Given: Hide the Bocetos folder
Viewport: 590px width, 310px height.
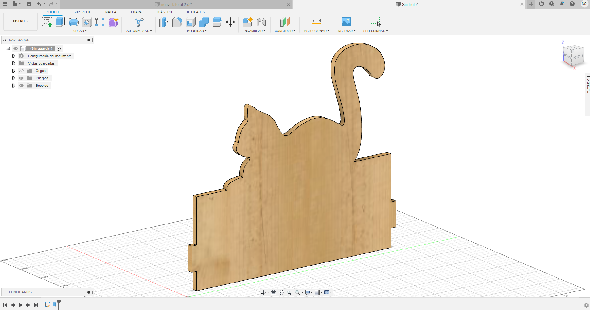Looking at the screenshot, I should [x=21, y=86].
